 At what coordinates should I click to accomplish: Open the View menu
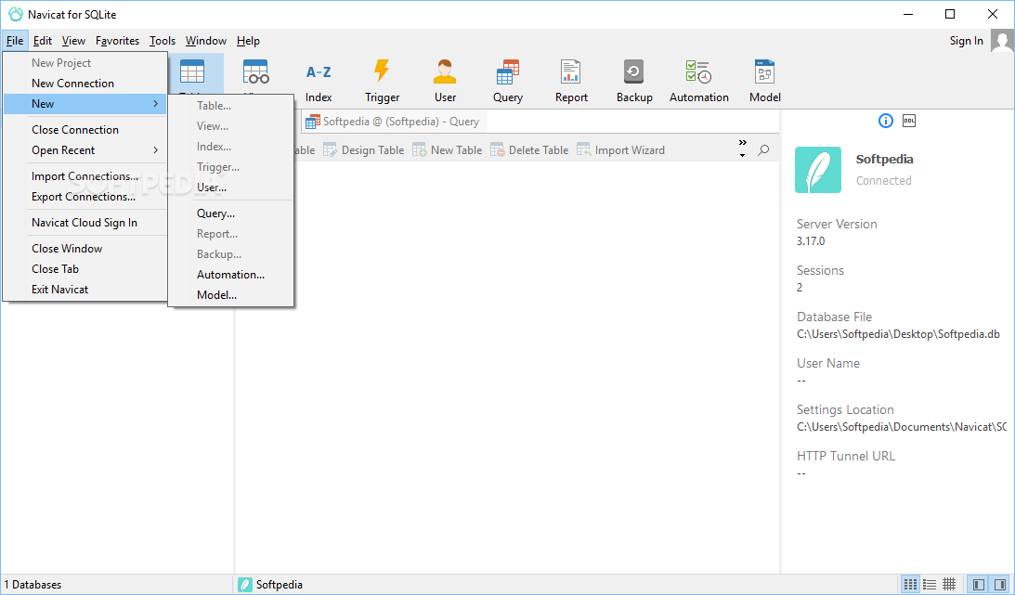[x=73, y=41]
